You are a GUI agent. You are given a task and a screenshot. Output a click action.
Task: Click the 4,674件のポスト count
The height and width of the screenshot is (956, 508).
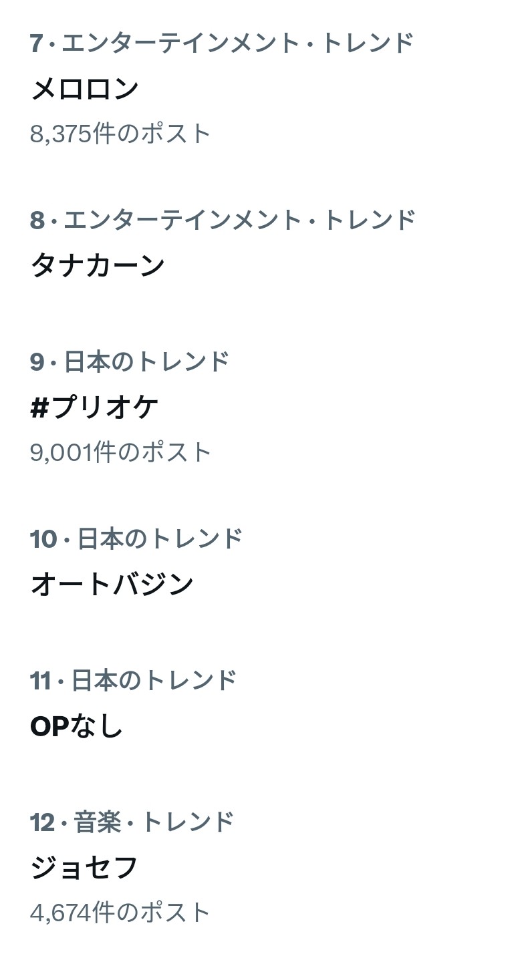click(120, 912)
